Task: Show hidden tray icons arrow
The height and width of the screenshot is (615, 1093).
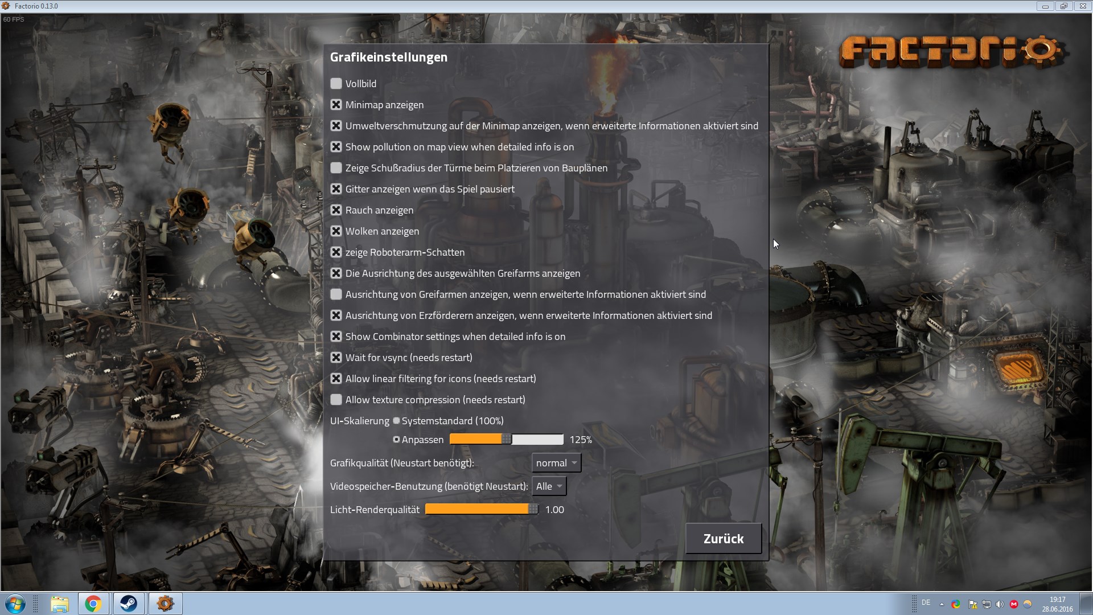Action: coord(942,604)
